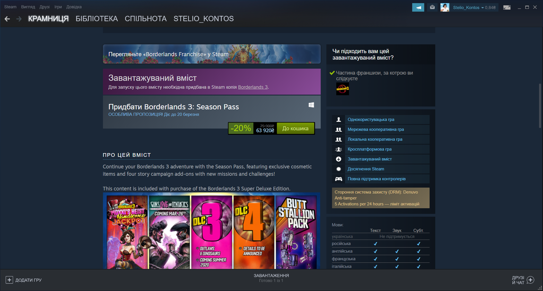Click the Windows platform icon
Screen dimensions: 543x291
click(x=311, y=105)
